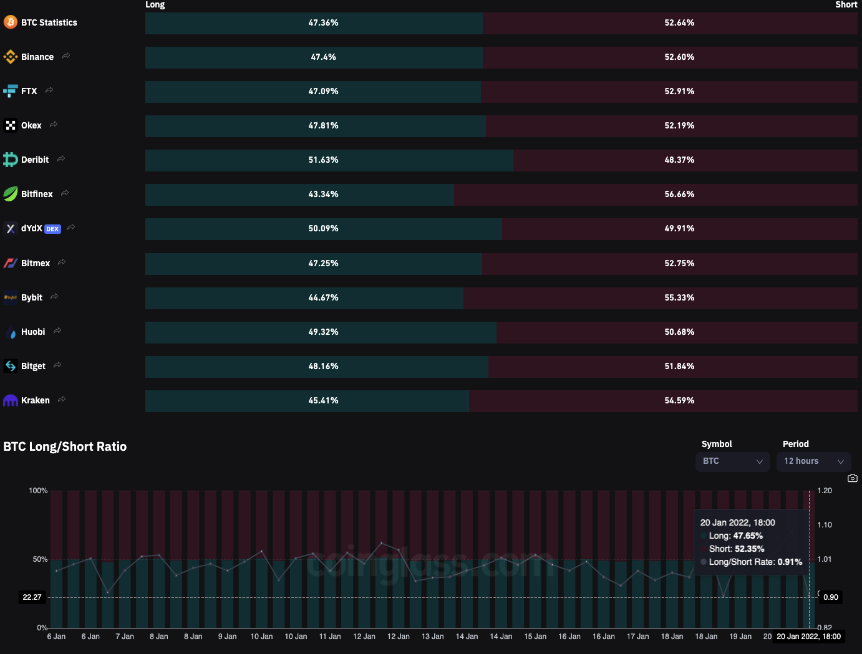This screenshot has width=862, height=654.
Task: Click the Binance exchange name
Action: click(37, 57)
